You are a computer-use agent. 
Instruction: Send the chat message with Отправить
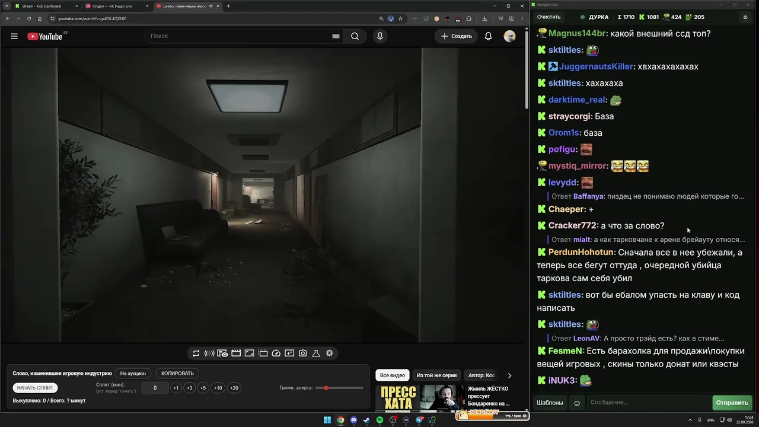pos(732,403)
